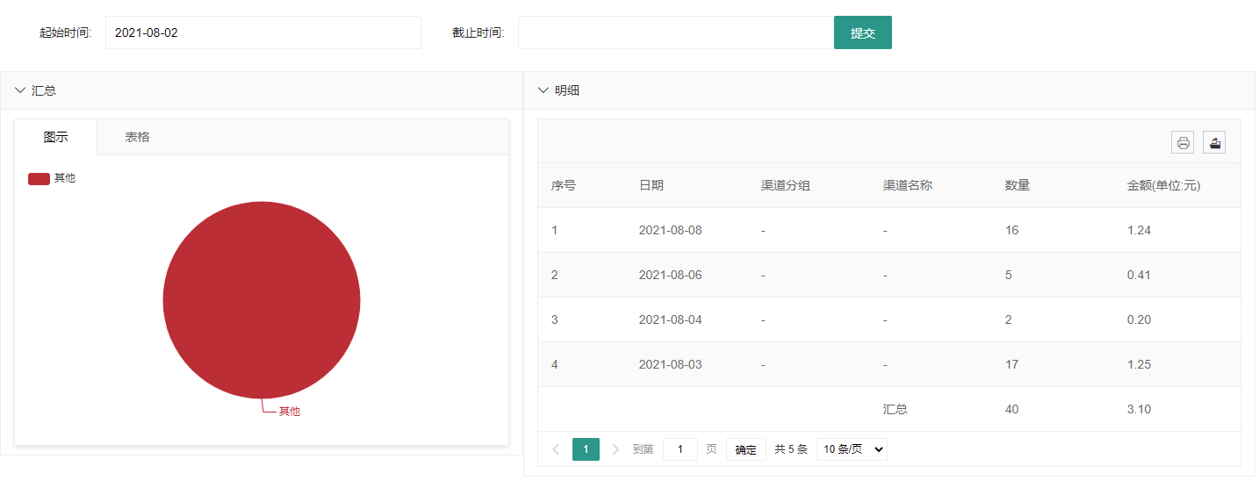Click the 数量 column header
The height and width of the screenshot is (495, 1259).
(1018, 185)
